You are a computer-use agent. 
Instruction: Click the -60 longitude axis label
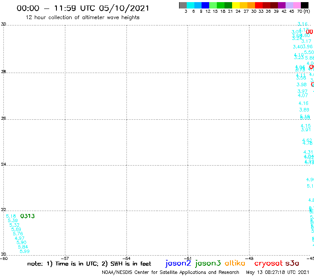point(4,259)
